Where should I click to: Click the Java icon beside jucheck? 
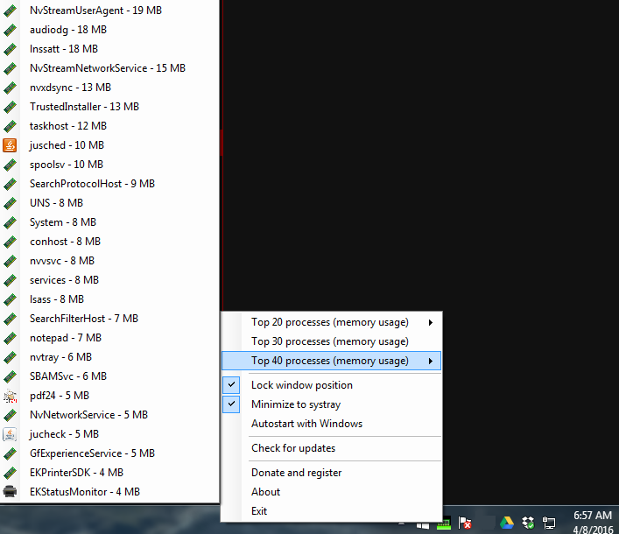pyautogui.click(x=10, y=434)
